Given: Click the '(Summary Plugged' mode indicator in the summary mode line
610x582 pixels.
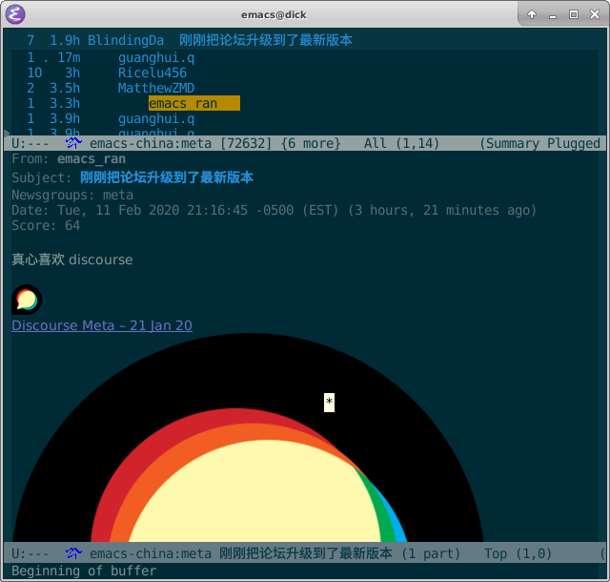Looking at the screenshot, I should (x=540, y=143).
